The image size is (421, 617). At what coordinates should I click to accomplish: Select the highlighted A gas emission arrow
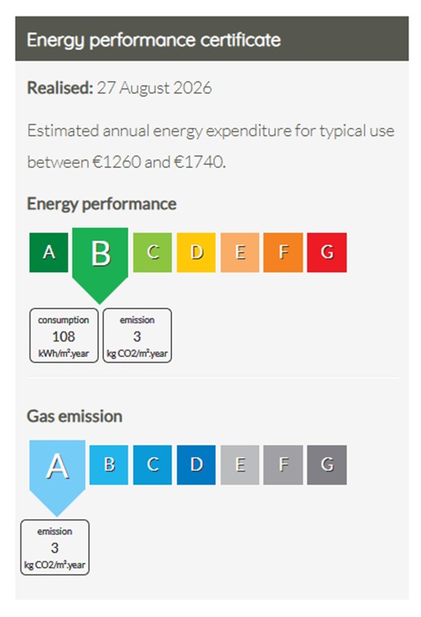pyautogui.click(x=57, y=474)
